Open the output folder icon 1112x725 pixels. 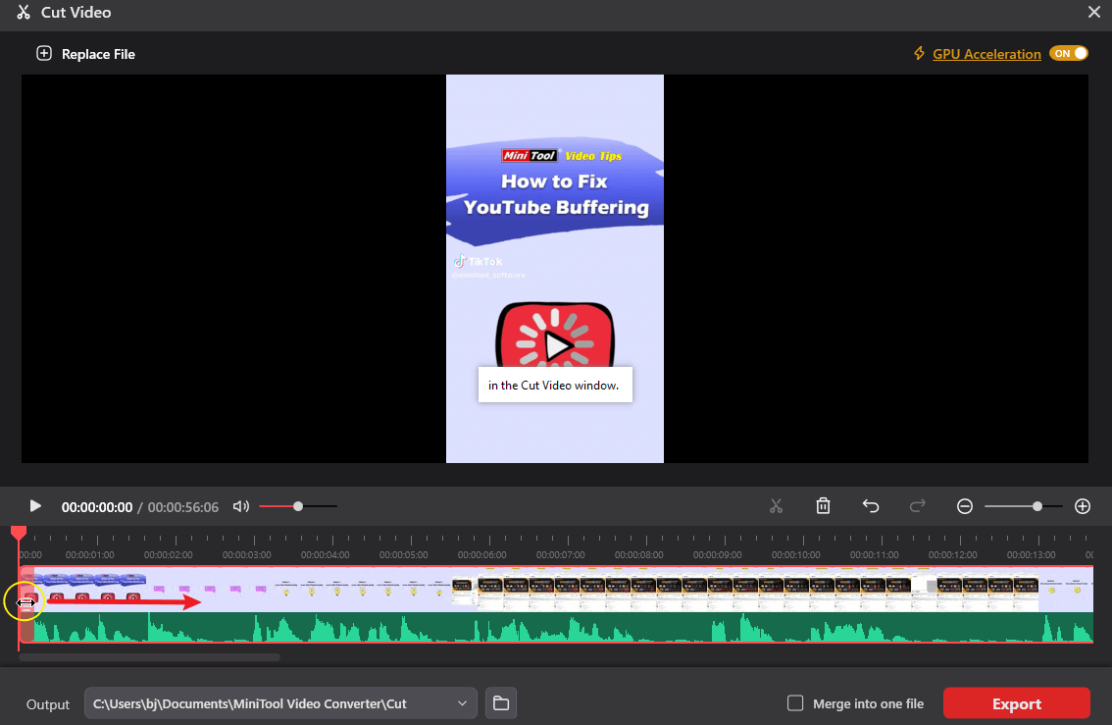coord(501,703)
